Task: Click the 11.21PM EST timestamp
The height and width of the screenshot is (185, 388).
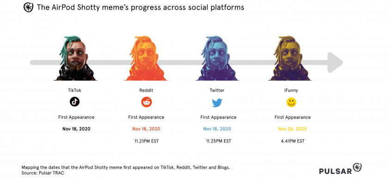Action: point(146,140)
